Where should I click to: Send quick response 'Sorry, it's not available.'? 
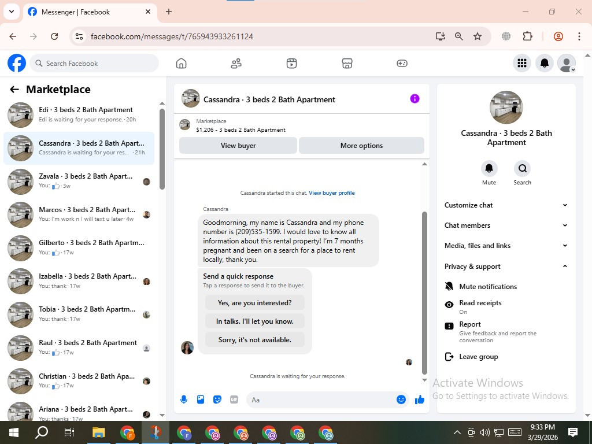(x=255, y=340)
